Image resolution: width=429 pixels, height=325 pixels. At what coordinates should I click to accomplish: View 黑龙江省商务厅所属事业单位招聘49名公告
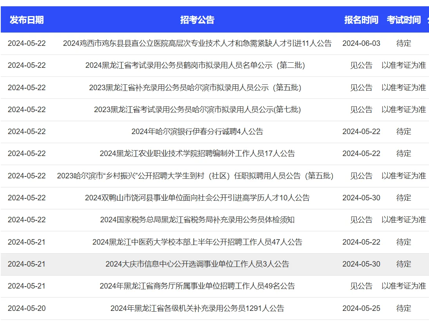(x=197, y=286)
